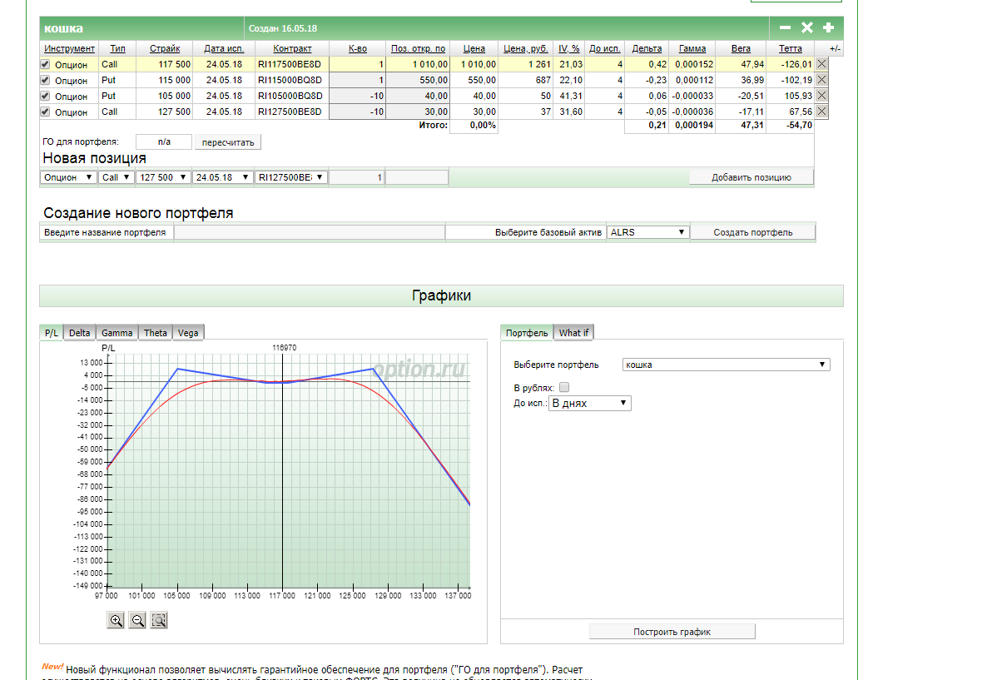Sort by Цена, руб. column header

pos(525,48)
